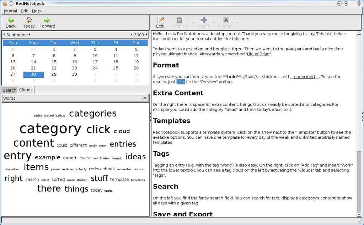Click the Format letter icon
Viewport: 364px width, 225px height.
click(226, 20)
